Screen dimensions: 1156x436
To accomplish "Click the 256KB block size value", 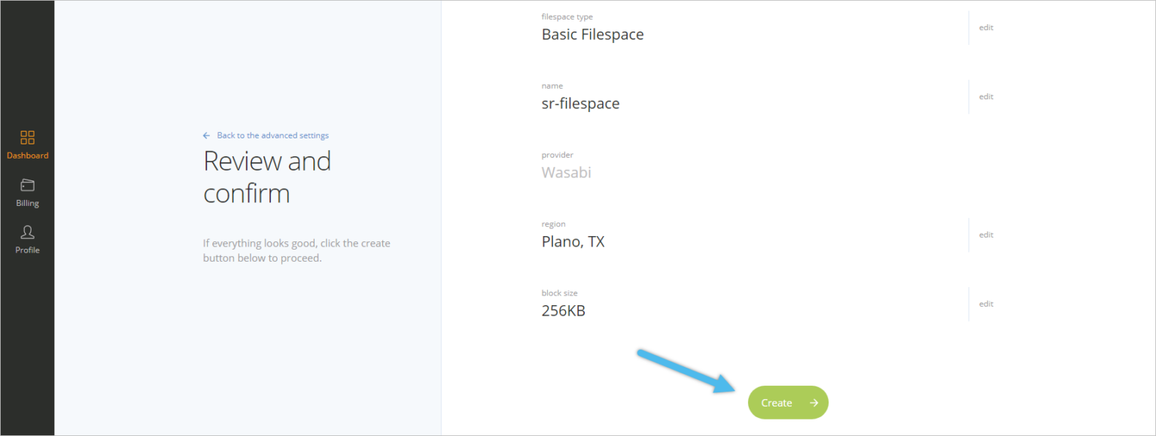I will [563, 311].
